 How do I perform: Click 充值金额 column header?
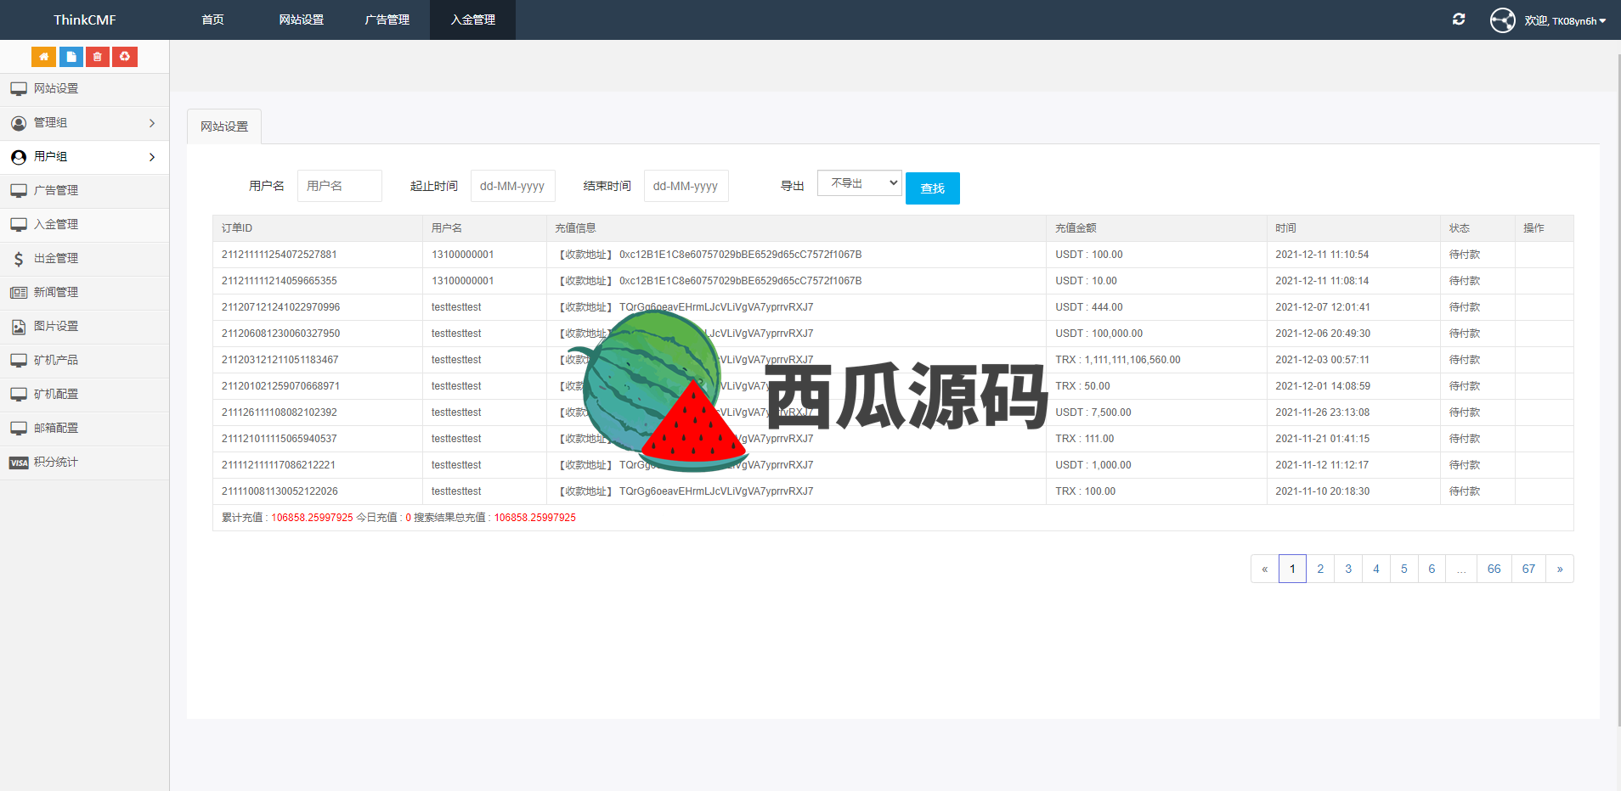(x=1076, y=228)
